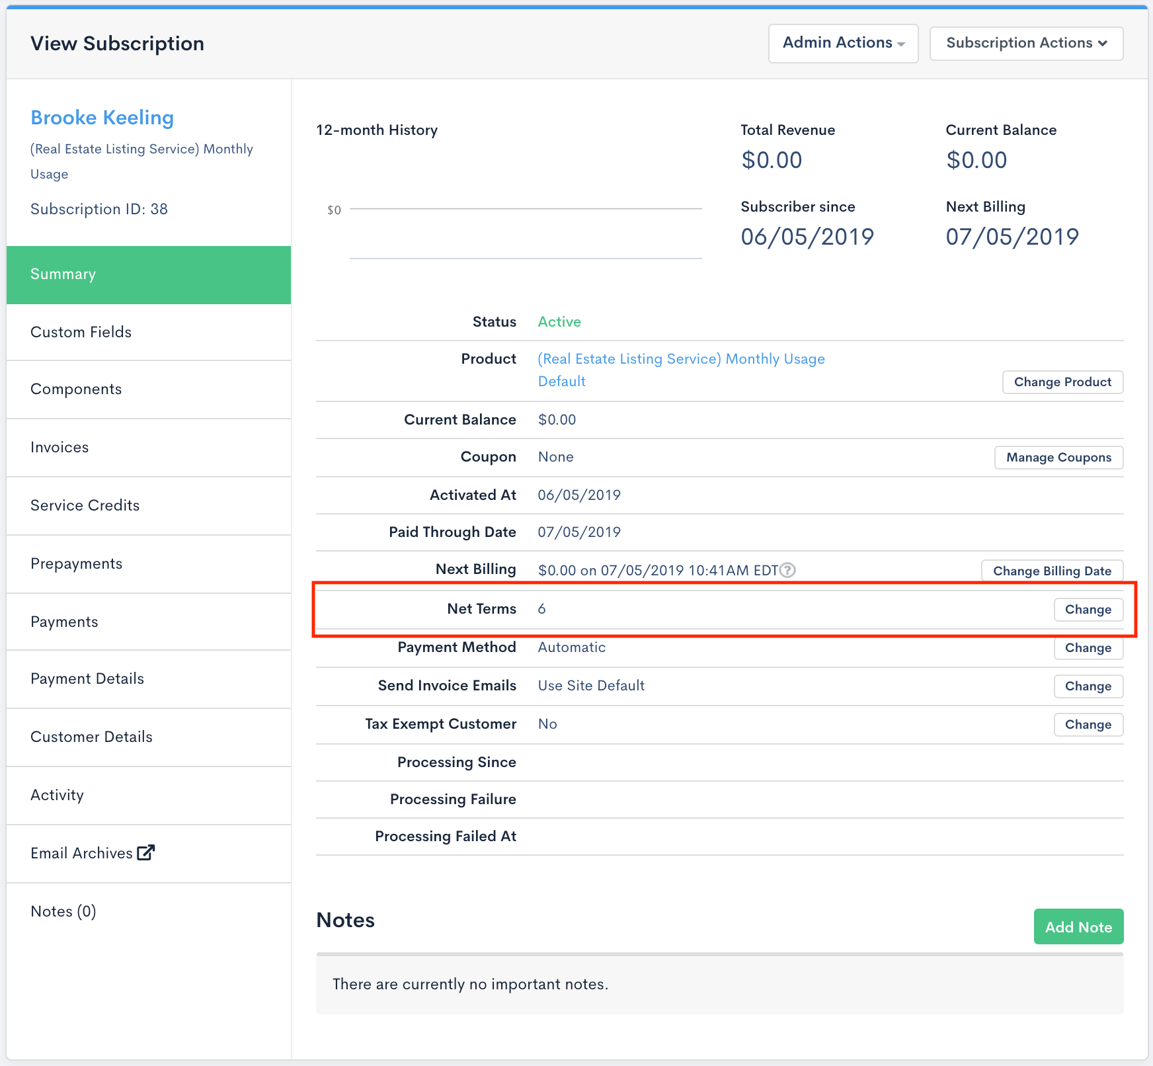Viewport: 1153px width, 1066px height.
Task: Click the Total Revenue $0.00 value
Action: click(x=772, y=160)
